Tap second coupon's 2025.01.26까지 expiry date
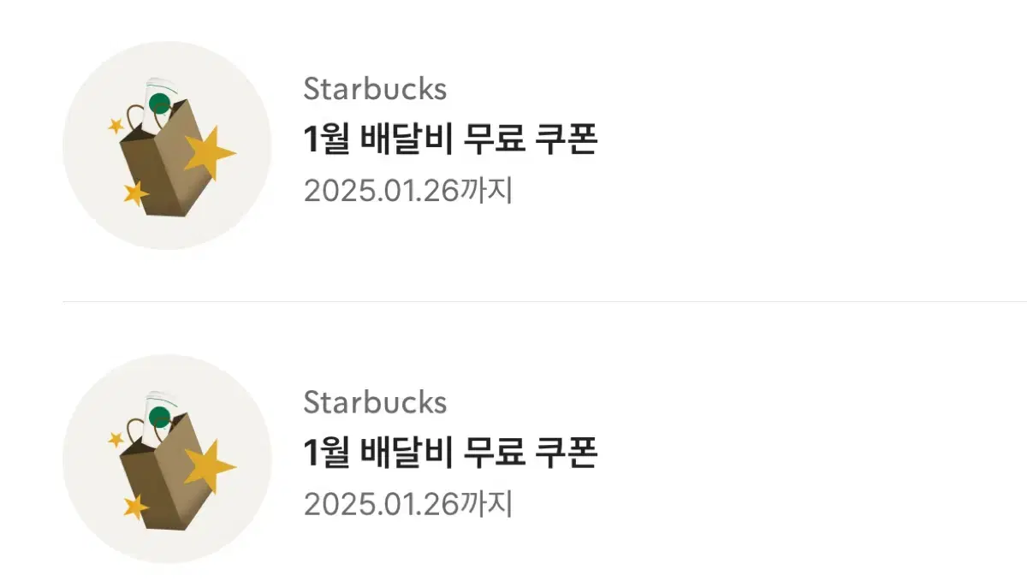Viewport: 1027px width, 581px height. pos(408,504)
